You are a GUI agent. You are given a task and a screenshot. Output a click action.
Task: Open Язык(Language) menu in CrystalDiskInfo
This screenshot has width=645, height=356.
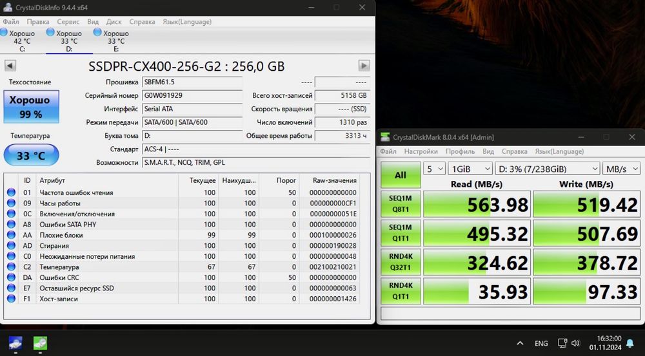[187, 22]
